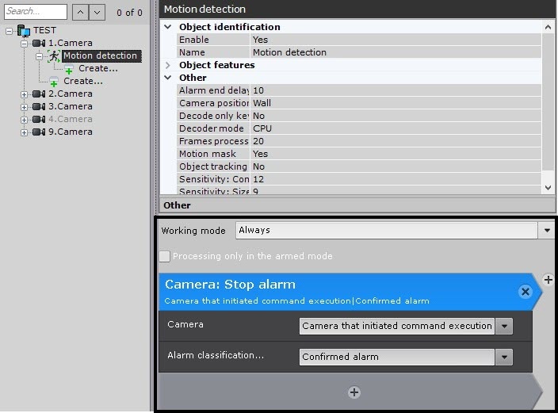
Task: Jump to previous search result arrow
Action: click(x=80, y=12)
